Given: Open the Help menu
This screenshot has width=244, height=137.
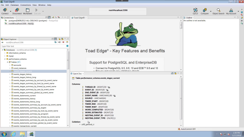Looking at the screenshot, I should coord(49,5).
